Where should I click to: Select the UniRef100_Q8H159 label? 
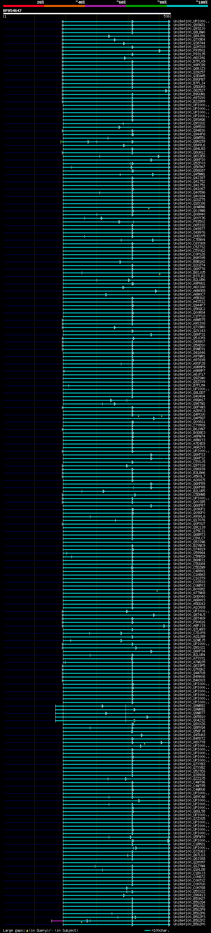click(x=189, y=141)
